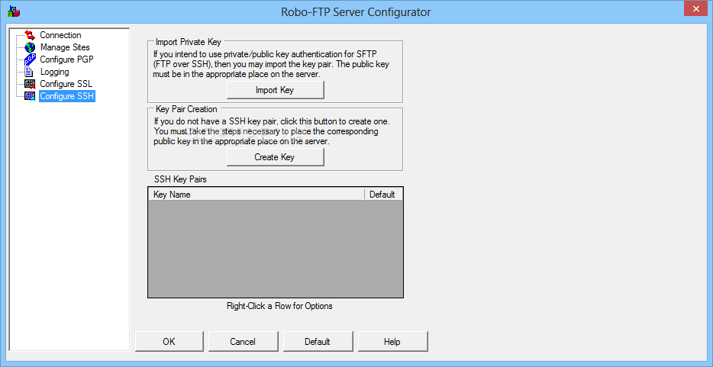Click the "Import Private Key" group title
Screen dimensions: 713x367
coord(189,42)
